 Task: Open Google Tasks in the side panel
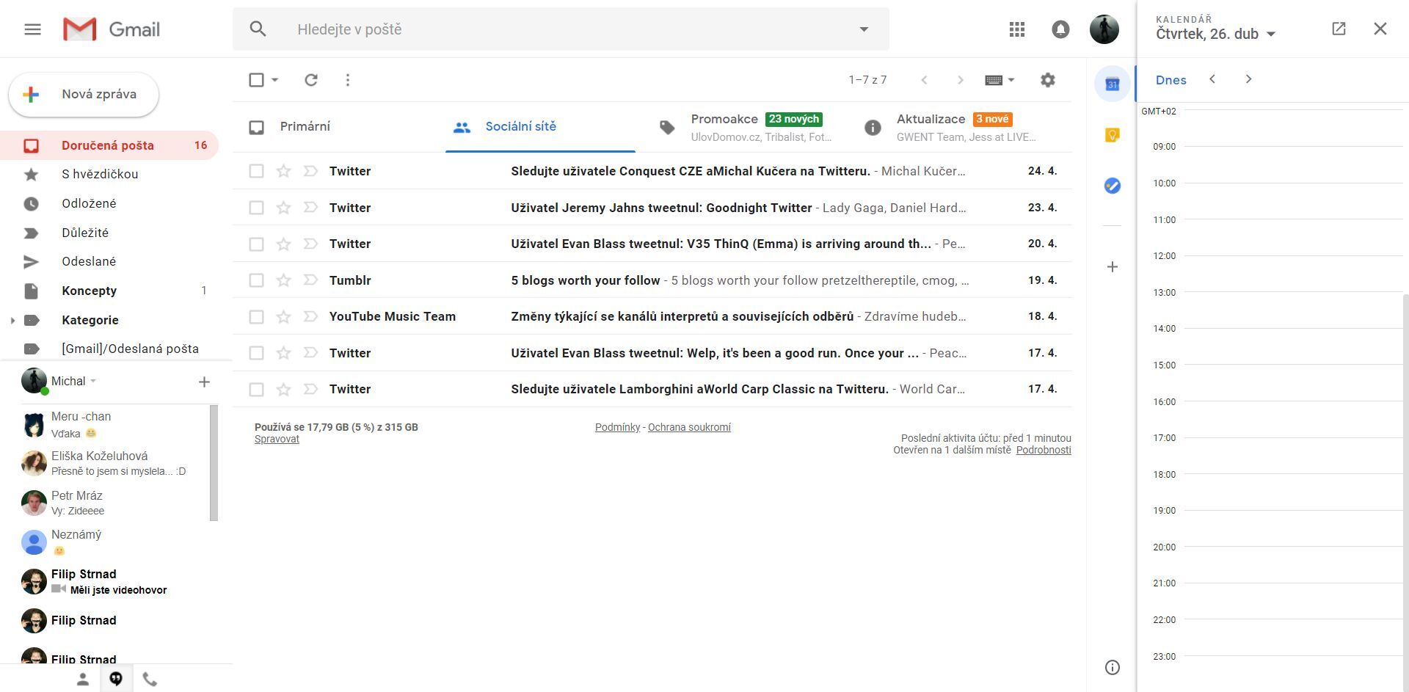coord(1111,186)
